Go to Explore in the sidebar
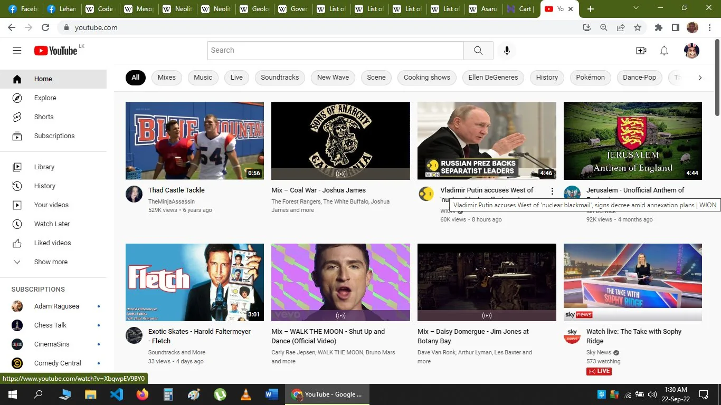Screen dimensions: 721x405 (x=53, y=98)
